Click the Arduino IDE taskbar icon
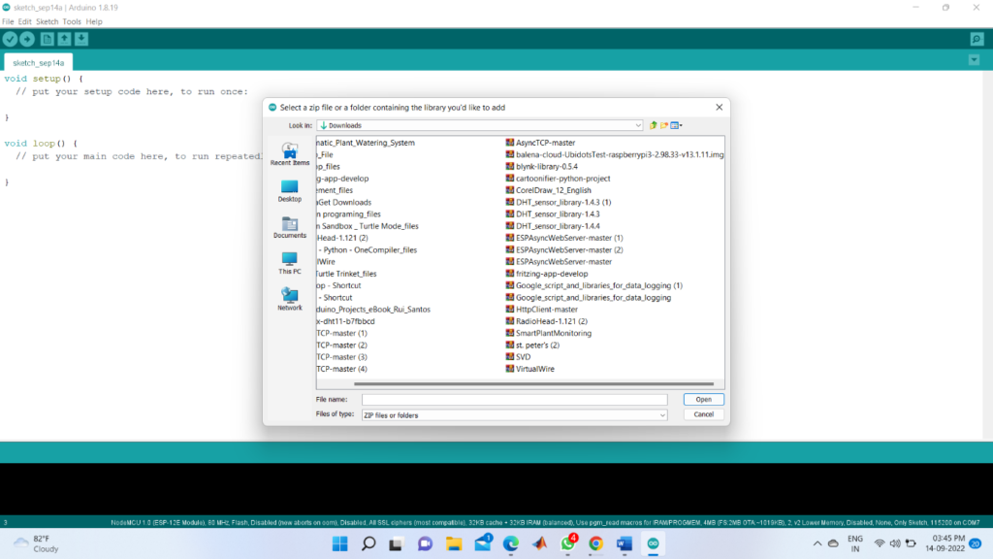The image size is (993, 559). click(x=653, y=543)
